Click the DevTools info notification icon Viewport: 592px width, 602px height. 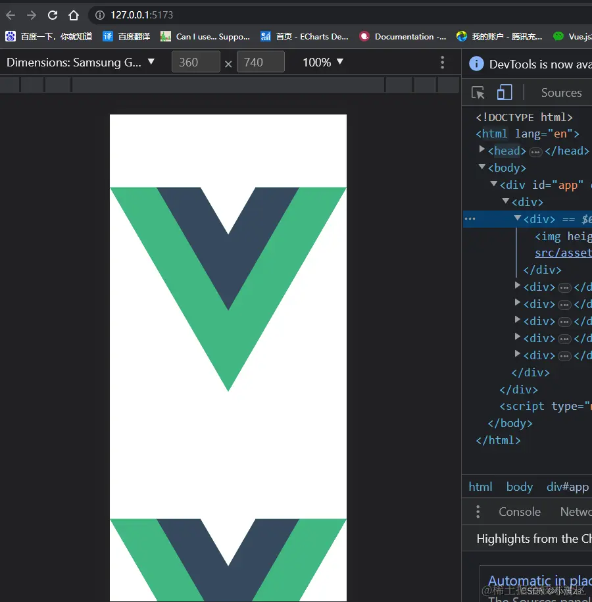pos(476,64)
